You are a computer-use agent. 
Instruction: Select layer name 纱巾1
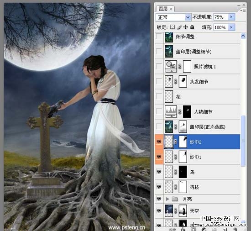[x=195, y=157]
